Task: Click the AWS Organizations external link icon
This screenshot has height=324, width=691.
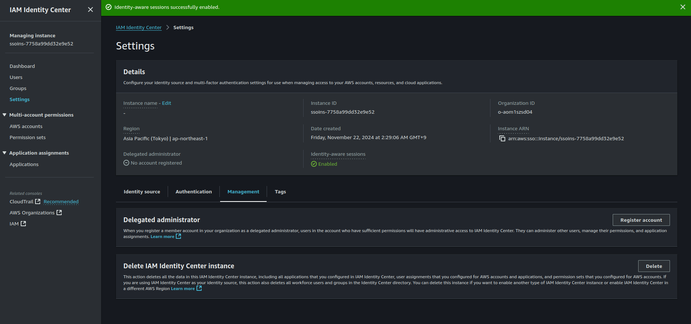Action: tap(59, 213)
